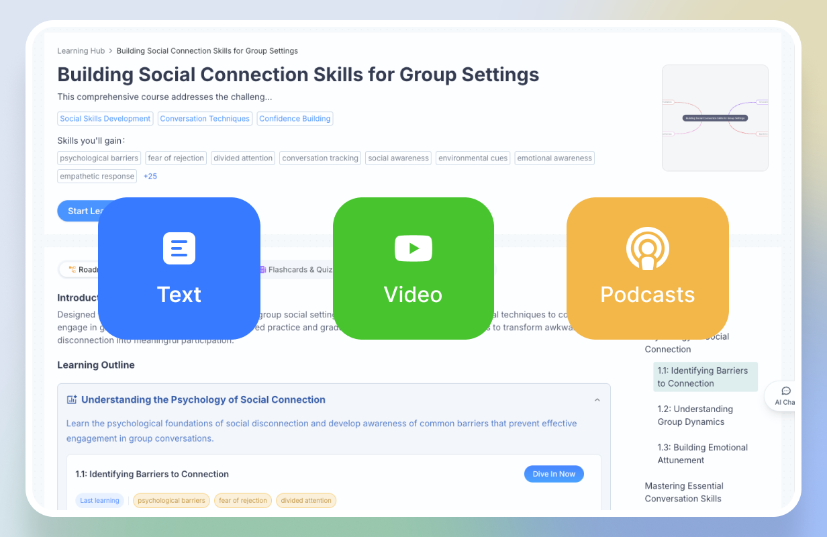Select 1.2: Understanding Group Dynamics in outline
Screen dimensions: 827x537
pos(695,416)
